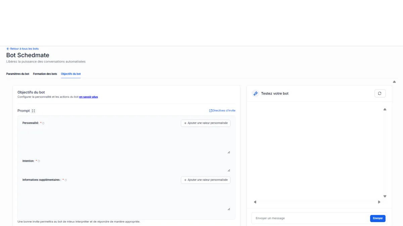Expand the Prompt editor fullscreen icon

pos(33,111)
